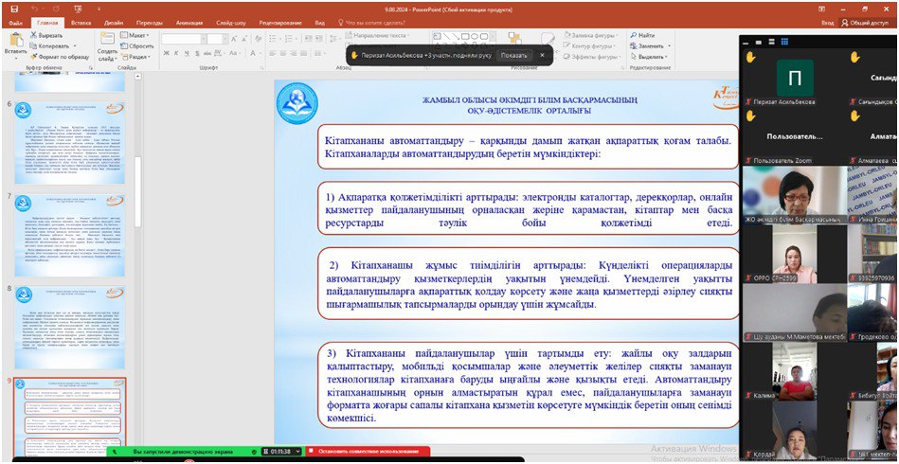Toggle bold formatting (Ж)
The image size is (899, 464).
[x=167, y=53]
